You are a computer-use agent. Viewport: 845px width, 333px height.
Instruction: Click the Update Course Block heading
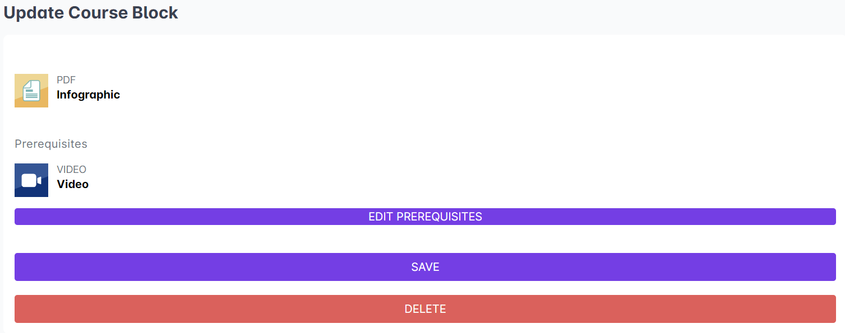pyautogui.click(x=91, y=13)
